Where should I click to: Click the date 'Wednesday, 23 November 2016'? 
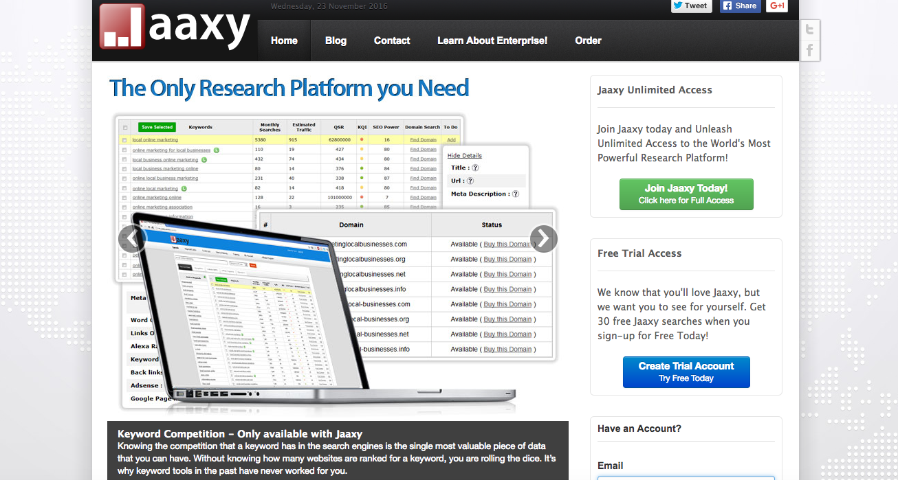(330, 6)
